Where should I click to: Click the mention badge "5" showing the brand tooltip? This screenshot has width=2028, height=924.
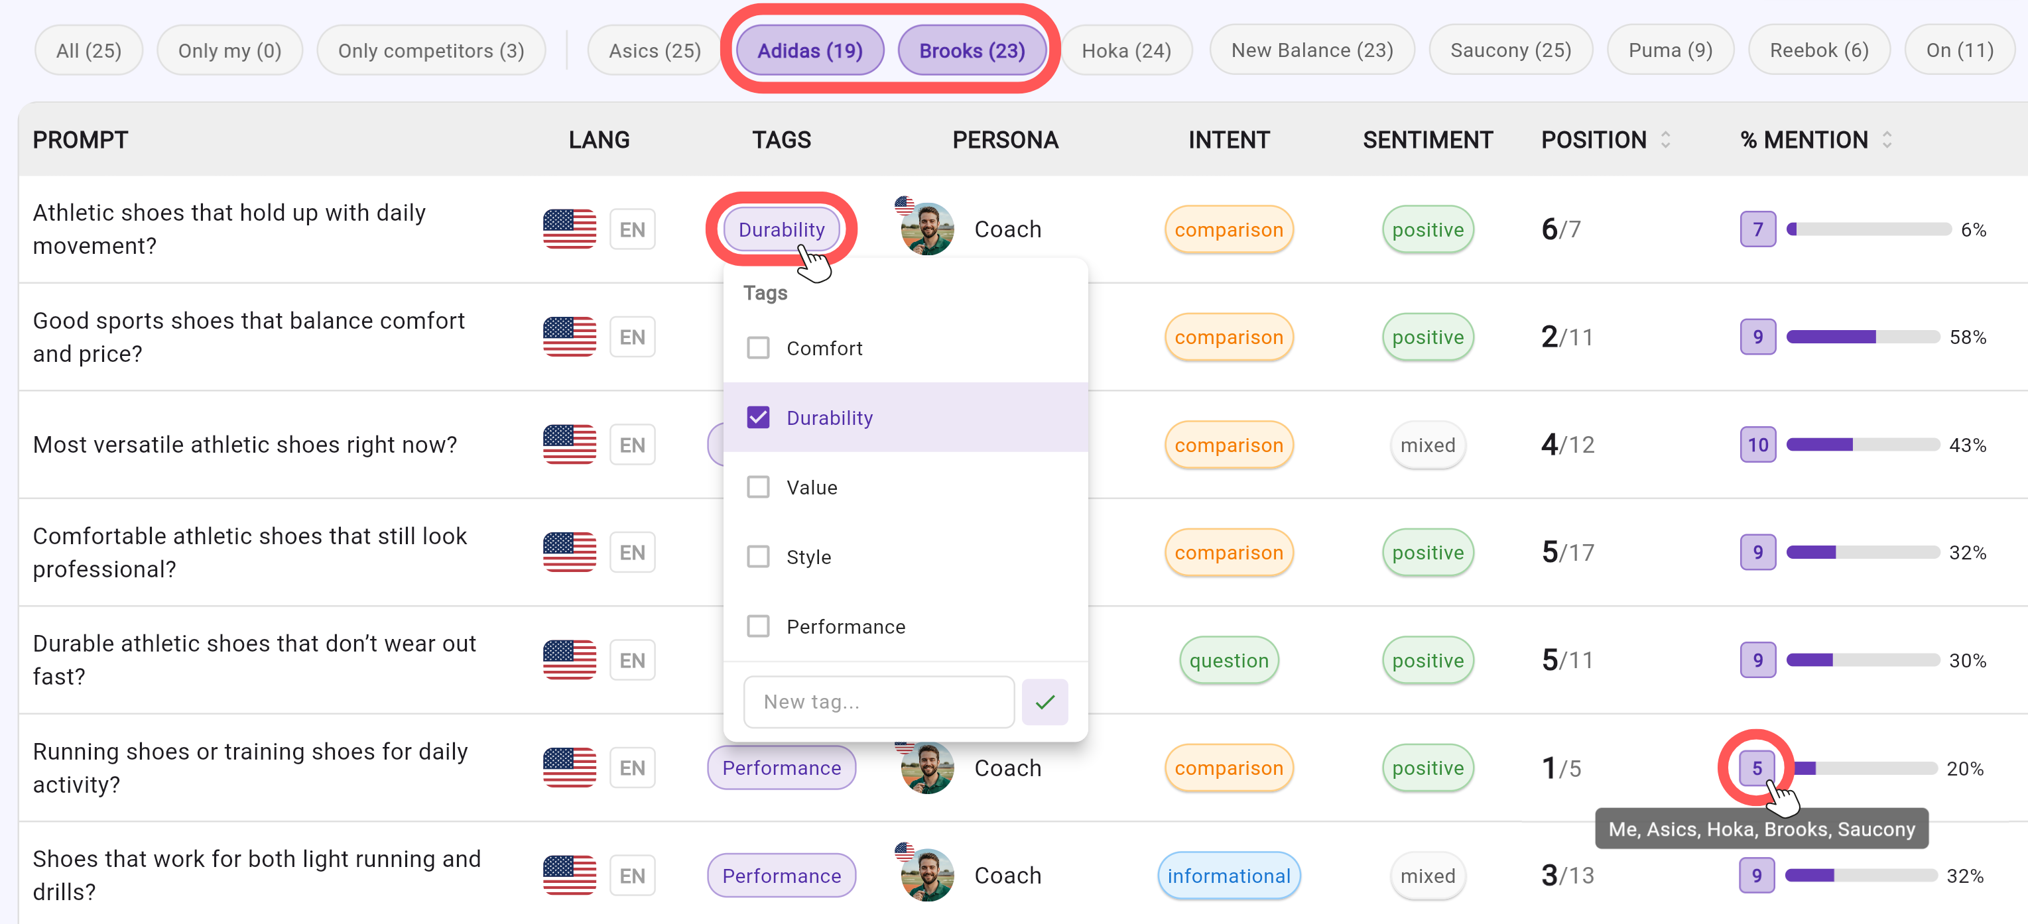coord(1759,768)
